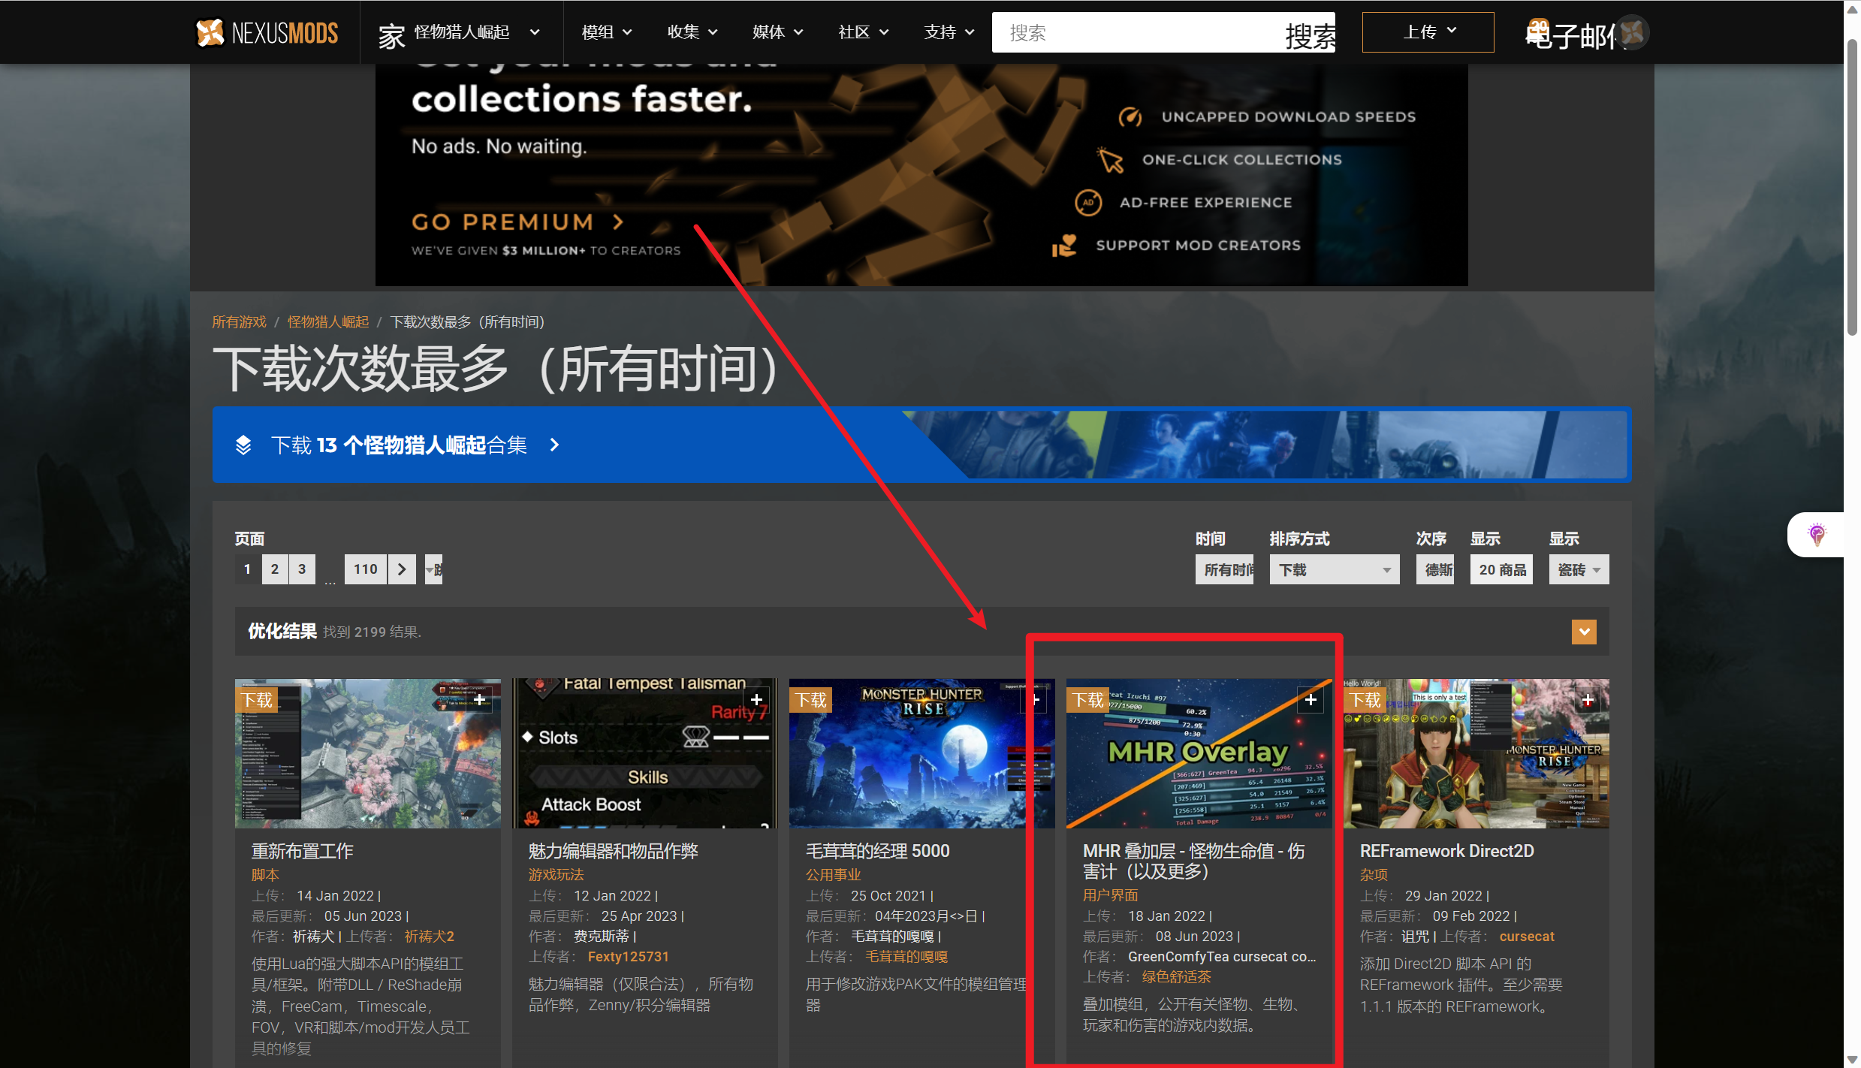Open the 杂项 category link

(1374, 875)
